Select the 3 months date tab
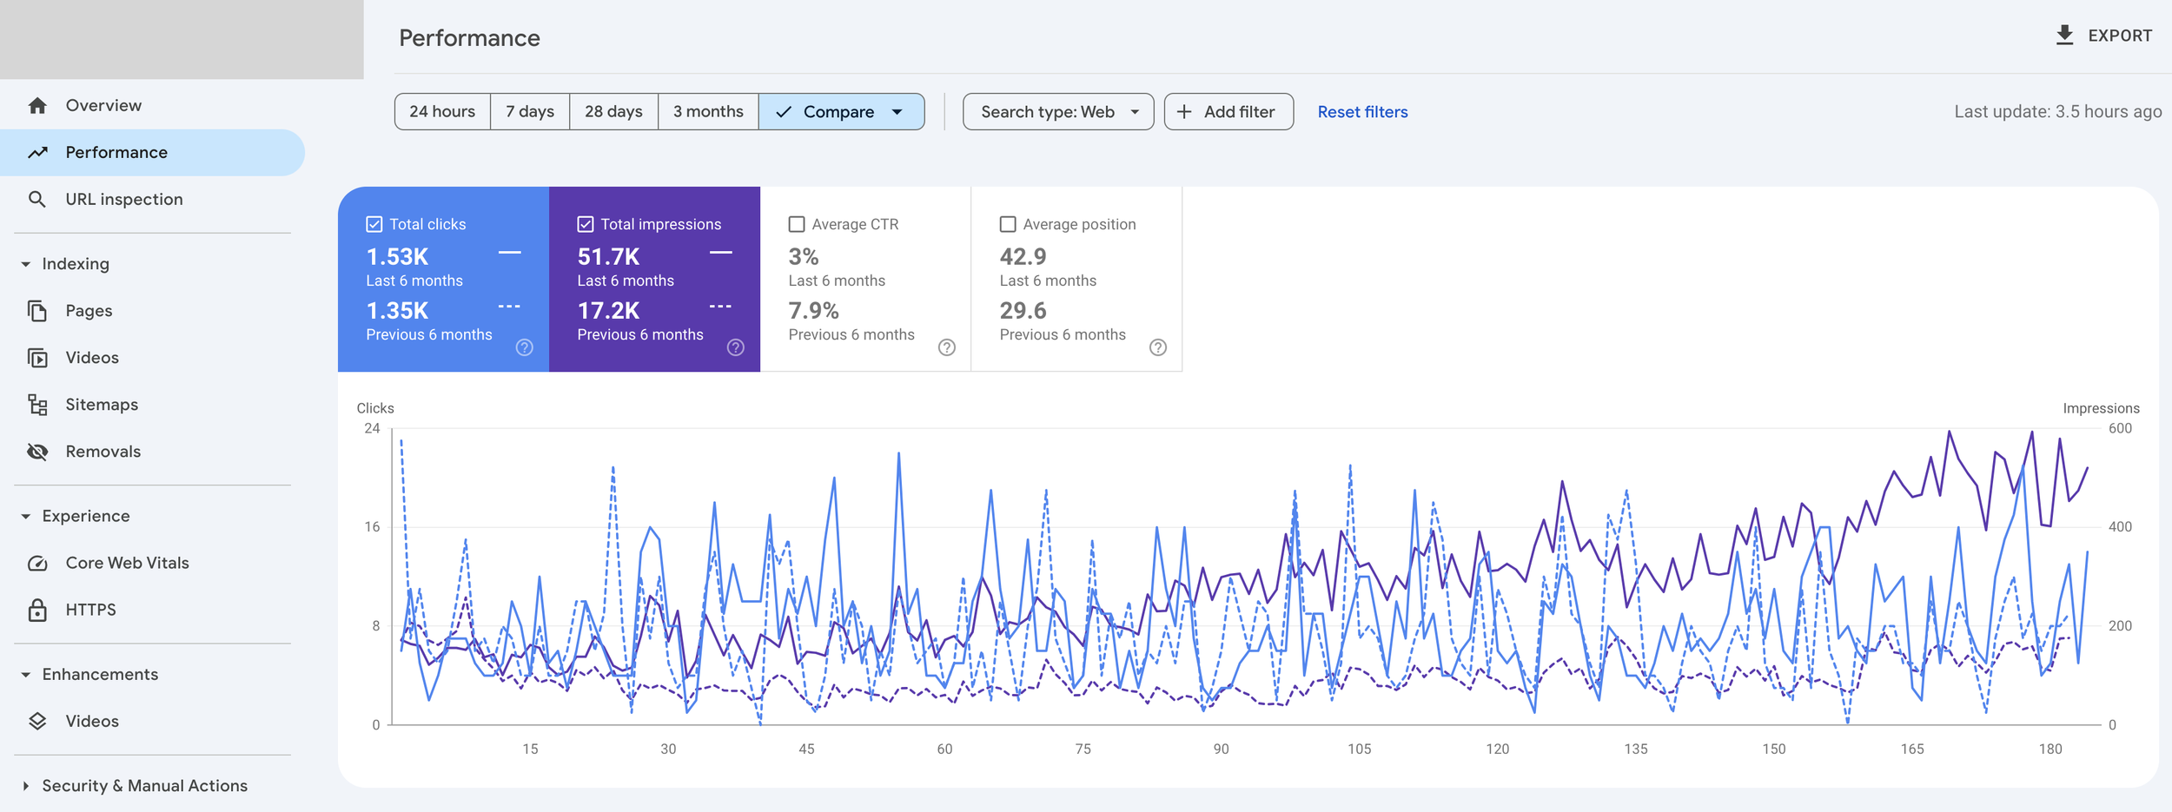The width and height of the screenshot is (2172, 812). [x=708, y=112]
